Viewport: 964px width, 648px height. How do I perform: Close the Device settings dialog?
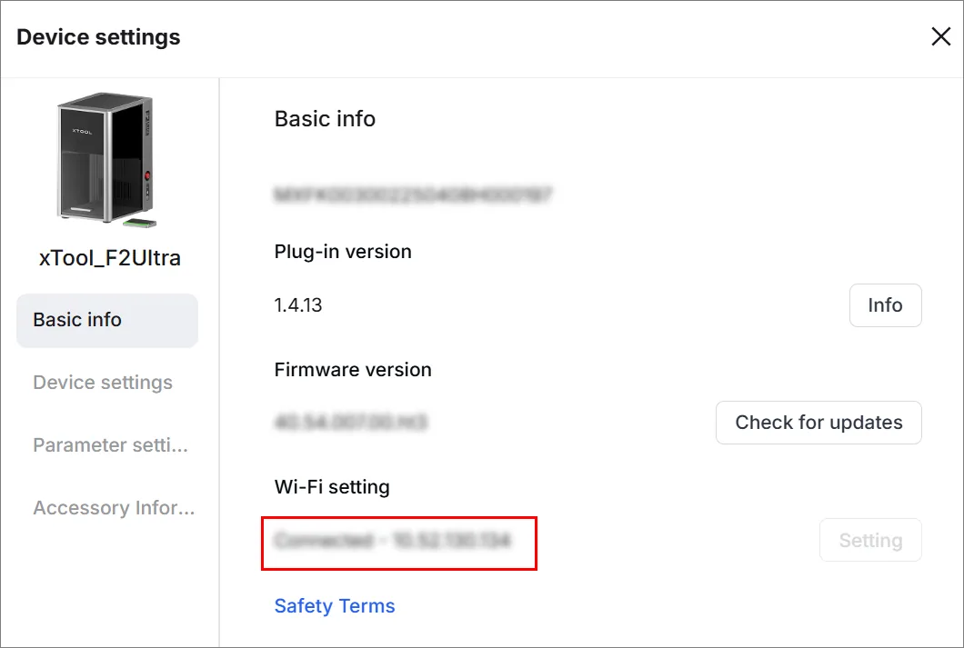coord(940,36)
